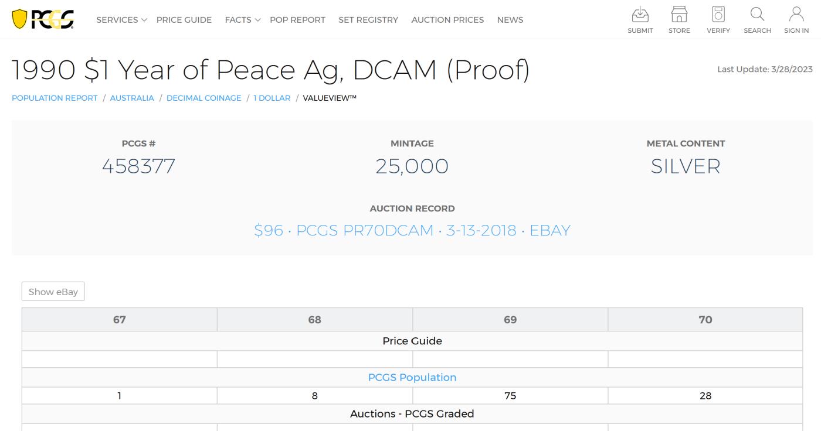Toggle the Show eBay button
821x431 pixels.
53,292
